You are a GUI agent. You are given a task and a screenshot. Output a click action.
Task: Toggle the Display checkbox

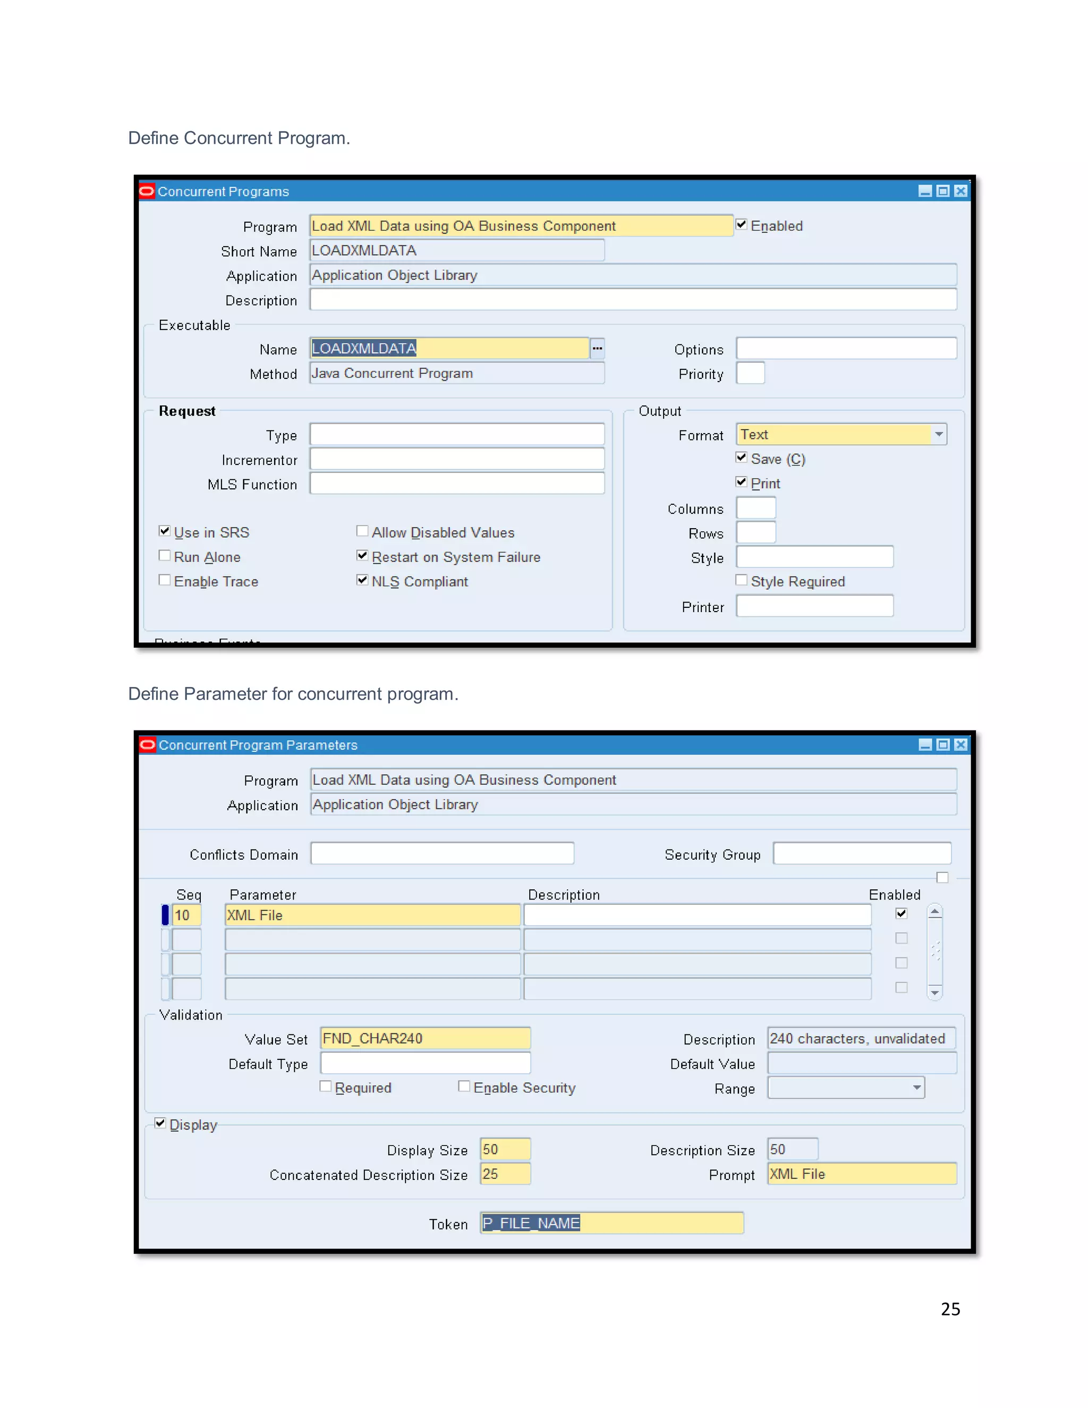(160, 1123)
